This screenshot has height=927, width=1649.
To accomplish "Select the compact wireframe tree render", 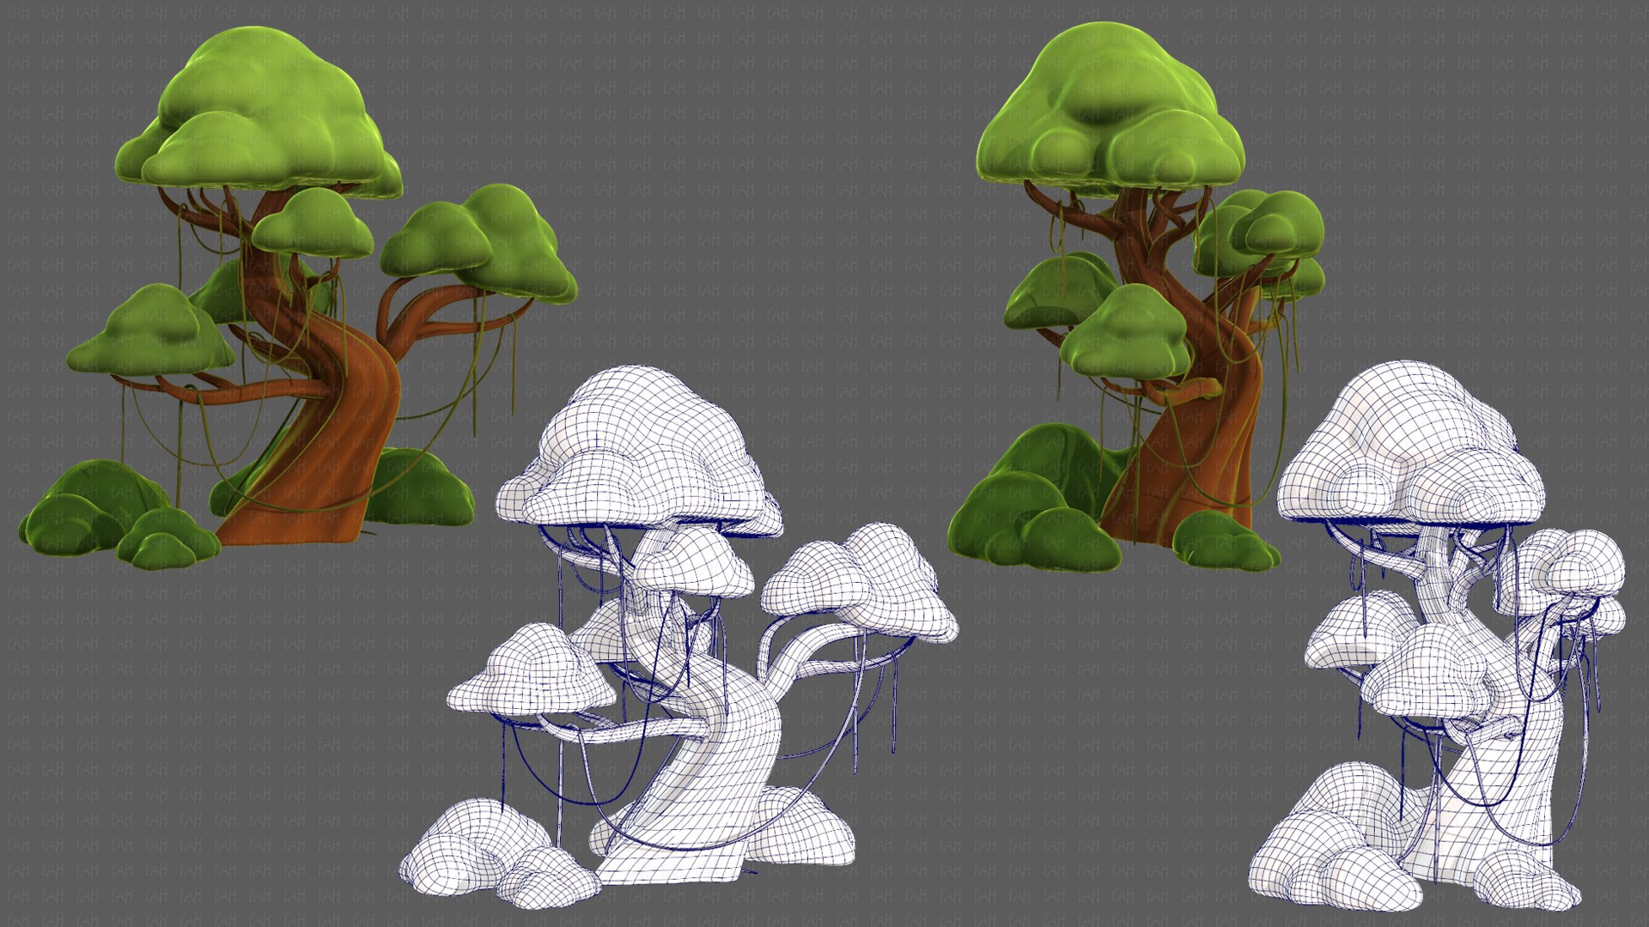I will coord(1437,636).
